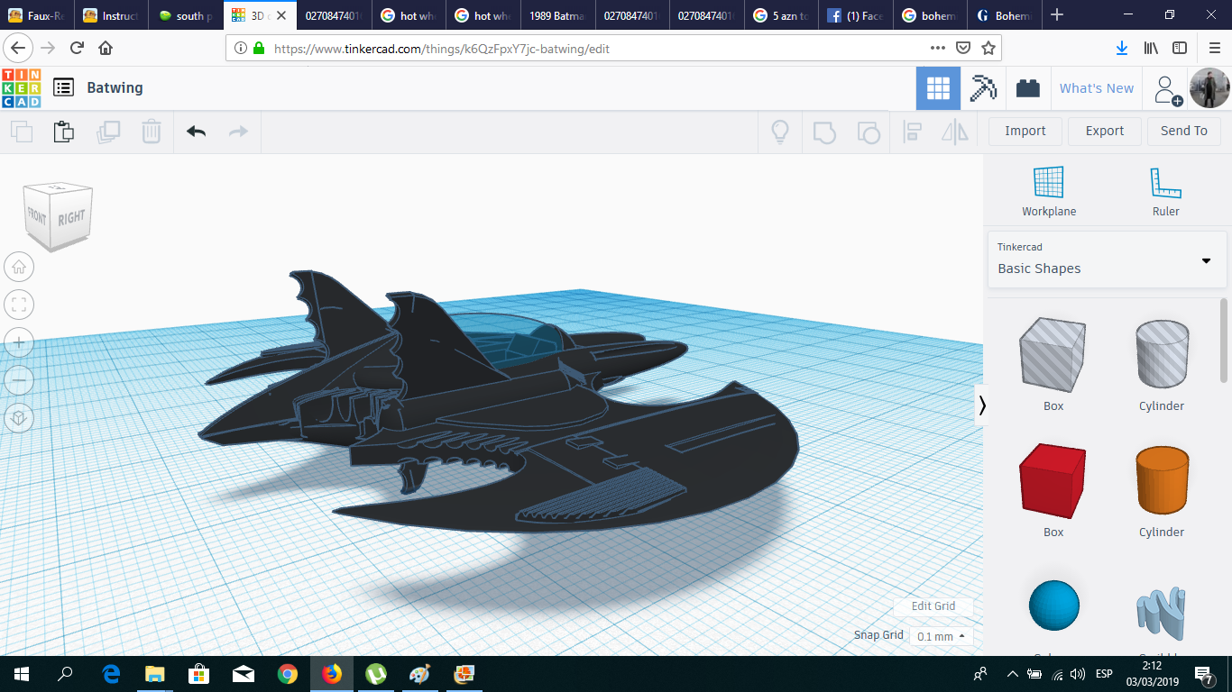Screen dimensions: 1232x692
Task: Switch to 3D design grid view
Action: pyautogui.click(x=938, y=88)
